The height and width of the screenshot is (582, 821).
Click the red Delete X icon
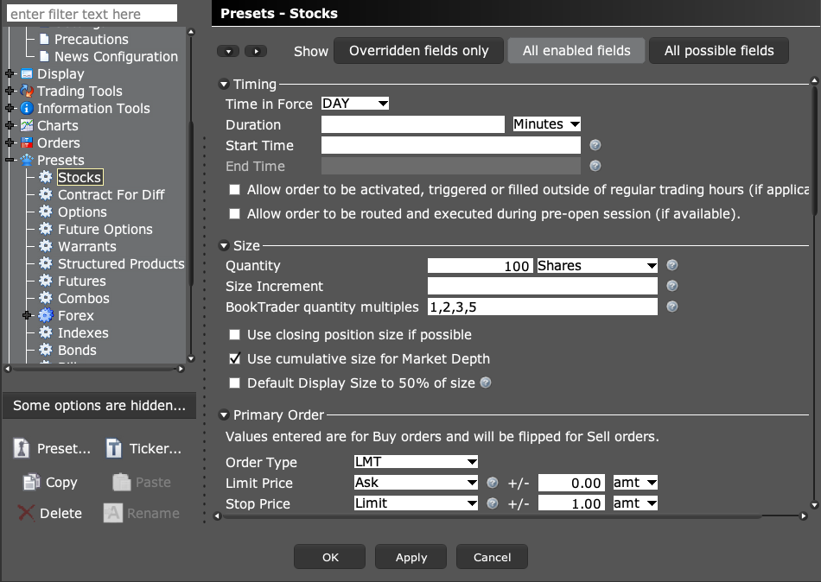coord(26,513)
